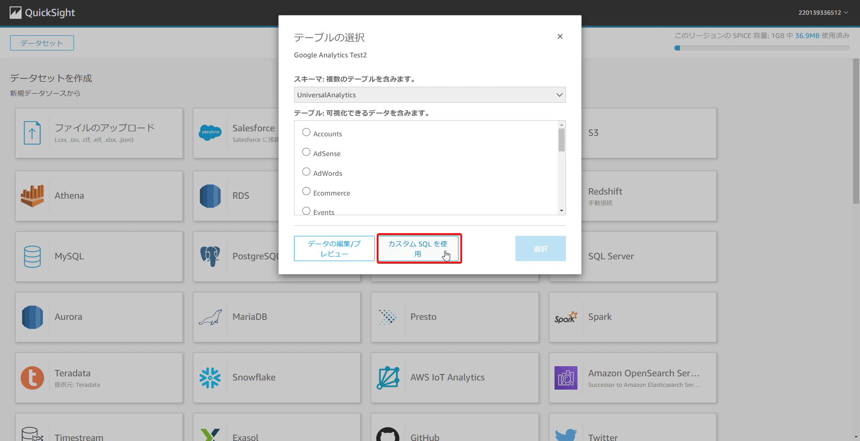Click the データセット button

[42, 43]
